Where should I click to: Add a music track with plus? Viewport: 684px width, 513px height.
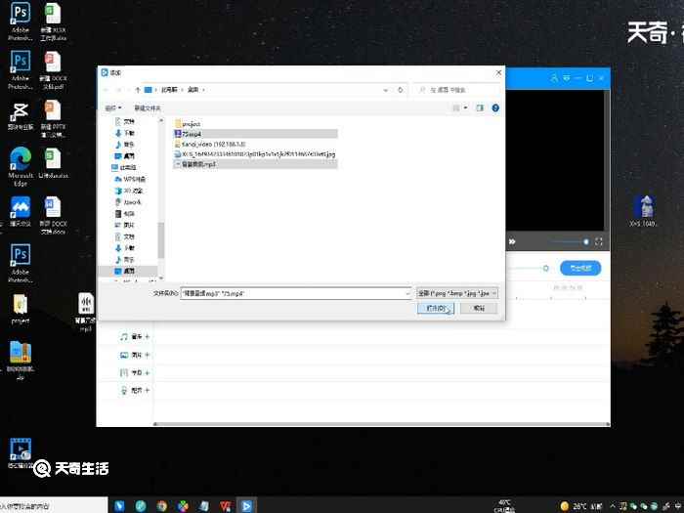(148, 336)
